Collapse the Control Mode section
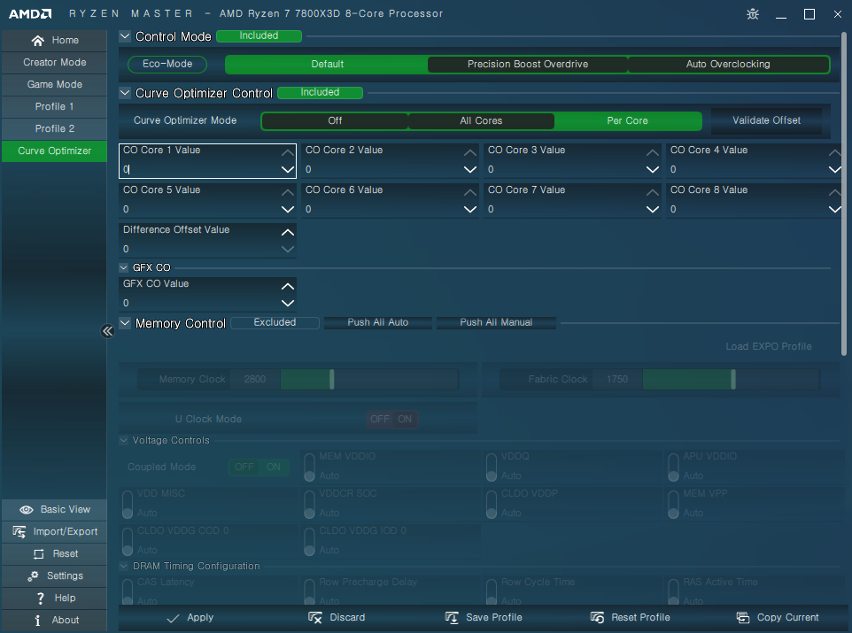The image size is (852, 633). (x=125, y=36)
